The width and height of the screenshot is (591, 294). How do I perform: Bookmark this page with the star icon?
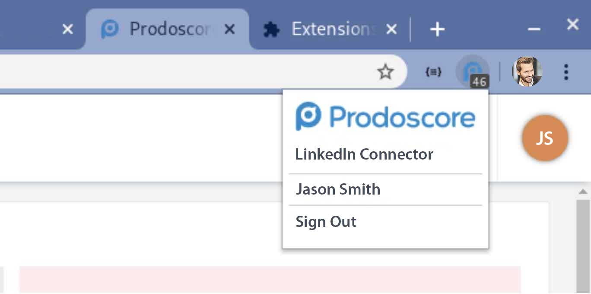385,72
